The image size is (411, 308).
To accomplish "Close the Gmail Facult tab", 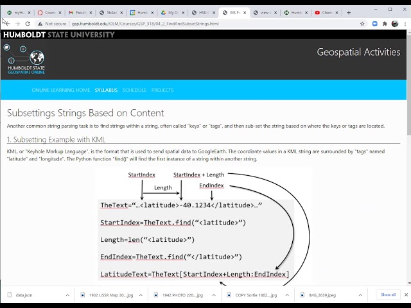I will tap(91, 13).
